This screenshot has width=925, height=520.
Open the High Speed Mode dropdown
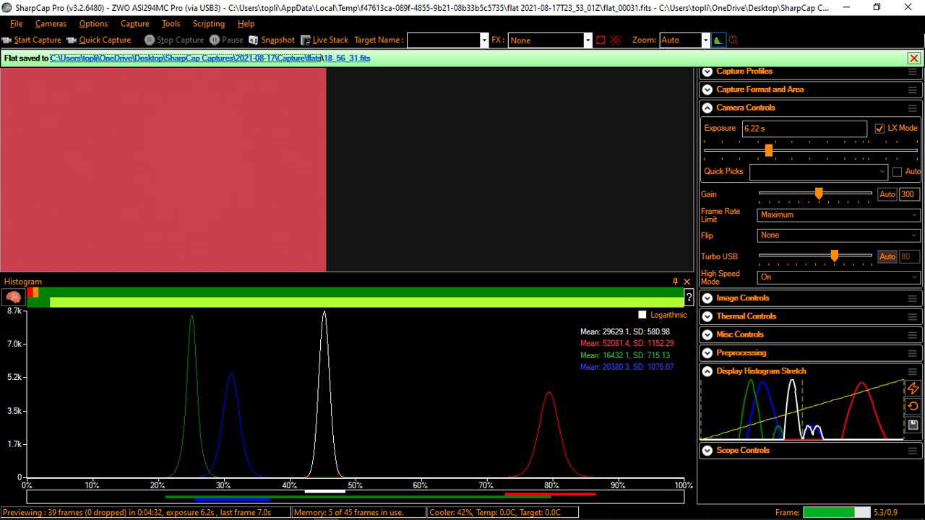tap(839, 277)
